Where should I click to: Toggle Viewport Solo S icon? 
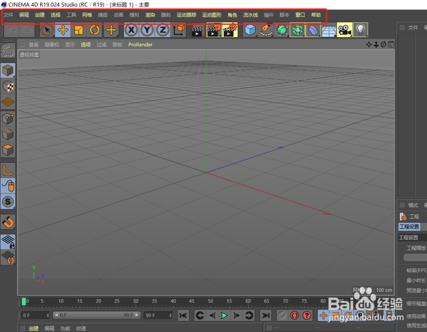point(8,202)
